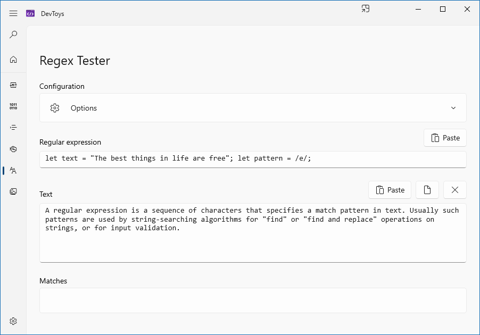Toggle the hamburger navigation menu
The height and width of the screenshot is (335, 480).
tap(13, 13)
